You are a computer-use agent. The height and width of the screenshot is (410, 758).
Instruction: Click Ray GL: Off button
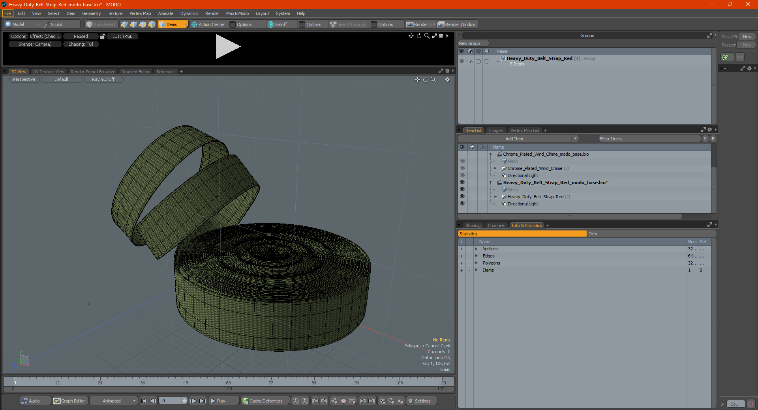point(103,80)
